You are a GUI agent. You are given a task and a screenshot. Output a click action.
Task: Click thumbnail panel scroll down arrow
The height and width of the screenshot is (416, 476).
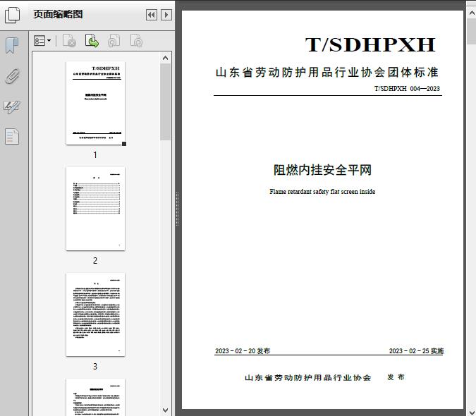[166, 410]
